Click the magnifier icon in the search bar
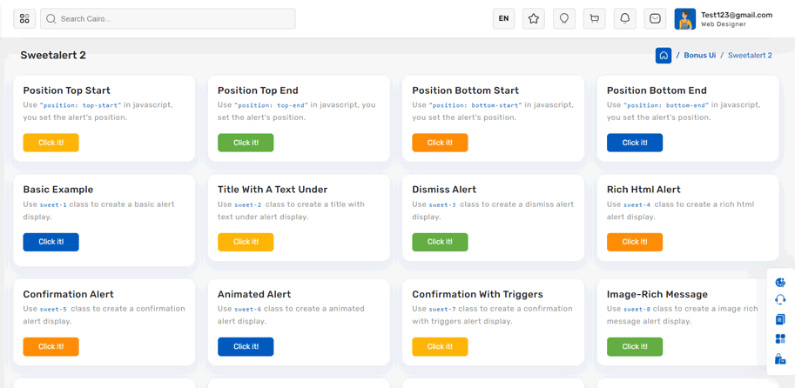Screen dimensions: 795x388 51,19
